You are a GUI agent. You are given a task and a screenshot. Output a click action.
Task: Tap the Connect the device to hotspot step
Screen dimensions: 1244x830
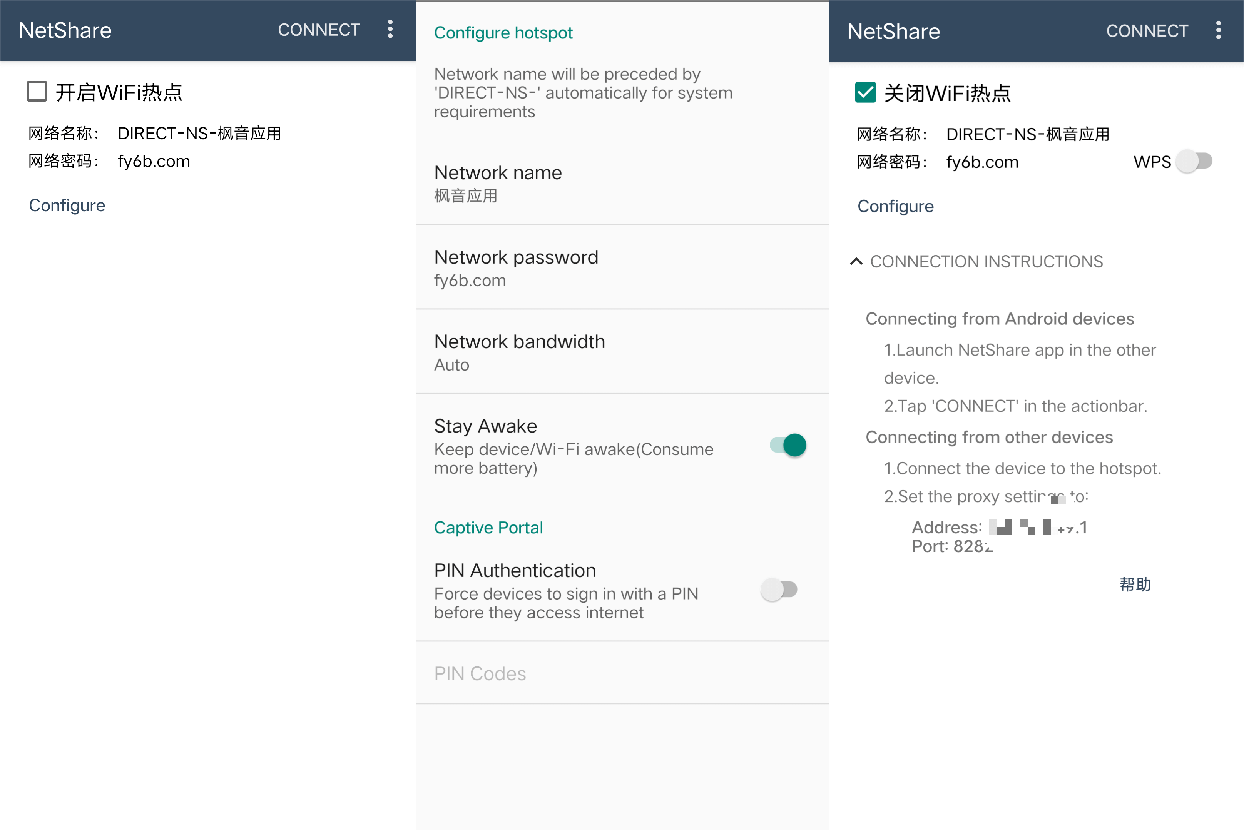tap(1022, 468)
